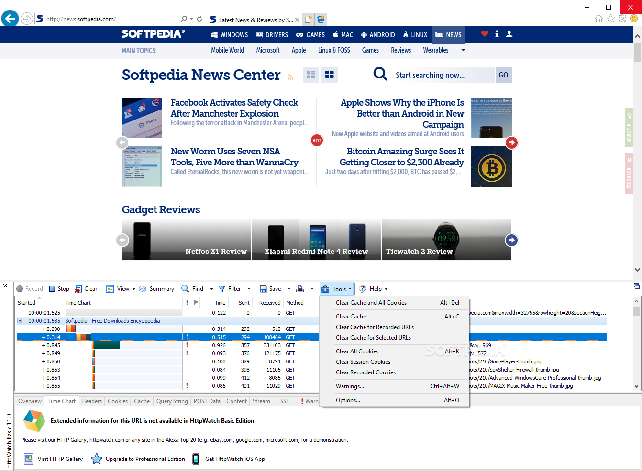Open the WINDOWS section in Softpedia nav
Image resolution: width=642 pixels, height=471 pixels.
click(230, 34)
